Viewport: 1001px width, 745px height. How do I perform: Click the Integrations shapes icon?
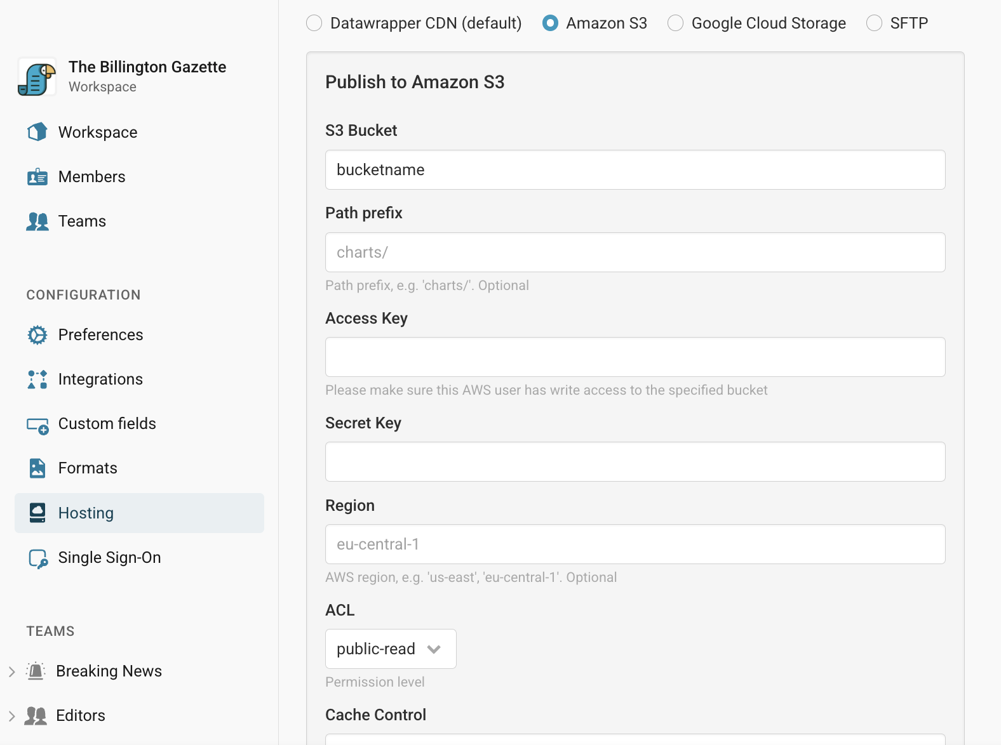tap(37, 379)
